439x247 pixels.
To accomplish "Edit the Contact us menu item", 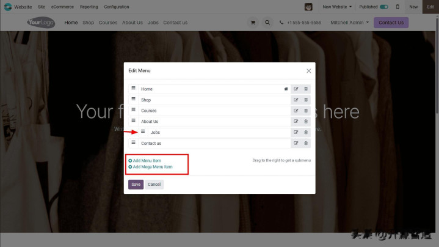I will tap(296, 143).
